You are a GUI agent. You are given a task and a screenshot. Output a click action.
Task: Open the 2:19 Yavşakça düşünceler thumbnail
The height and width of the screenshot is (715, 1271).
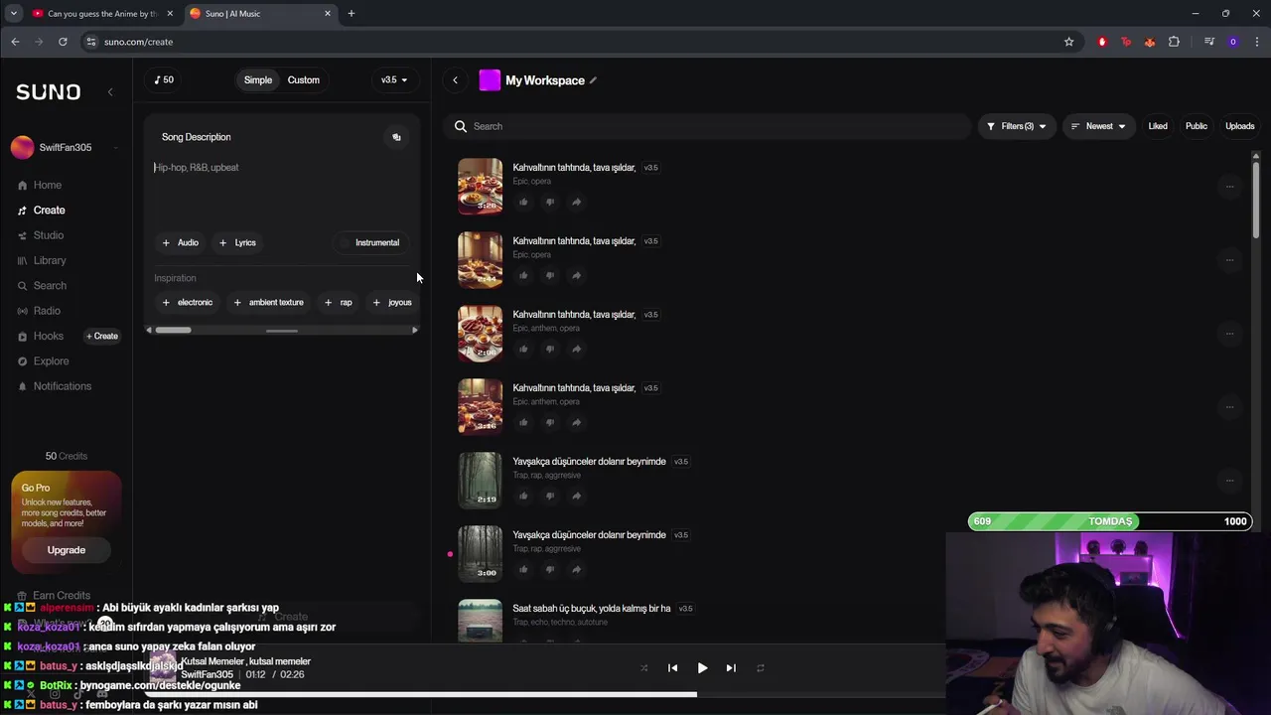(480, 481)
